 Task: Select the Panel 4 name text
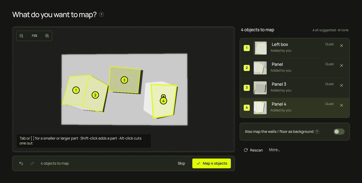click(279, 104)
